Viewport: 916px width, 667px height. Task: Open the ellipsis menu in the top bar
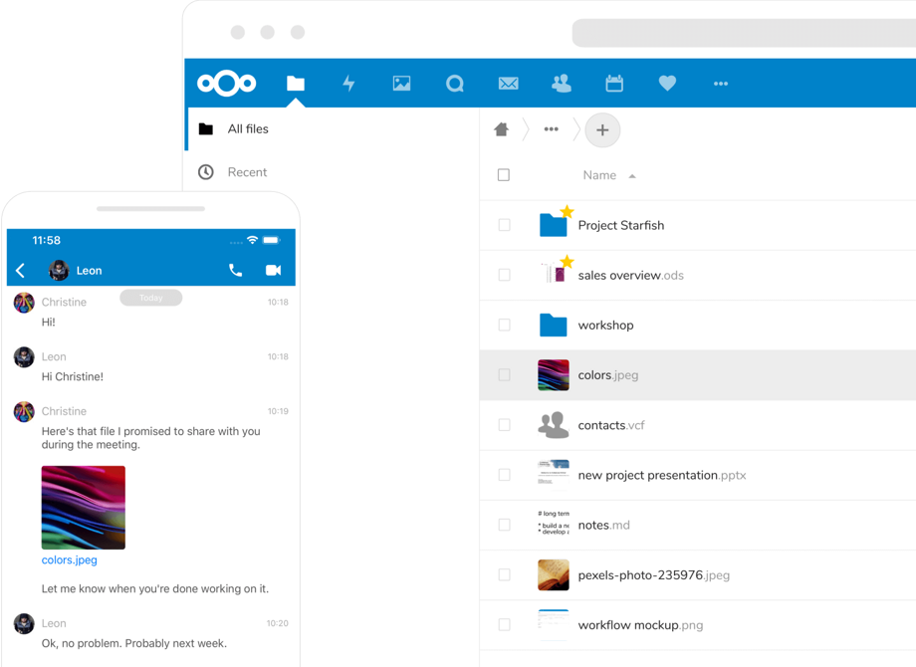[x=721, y=84]
